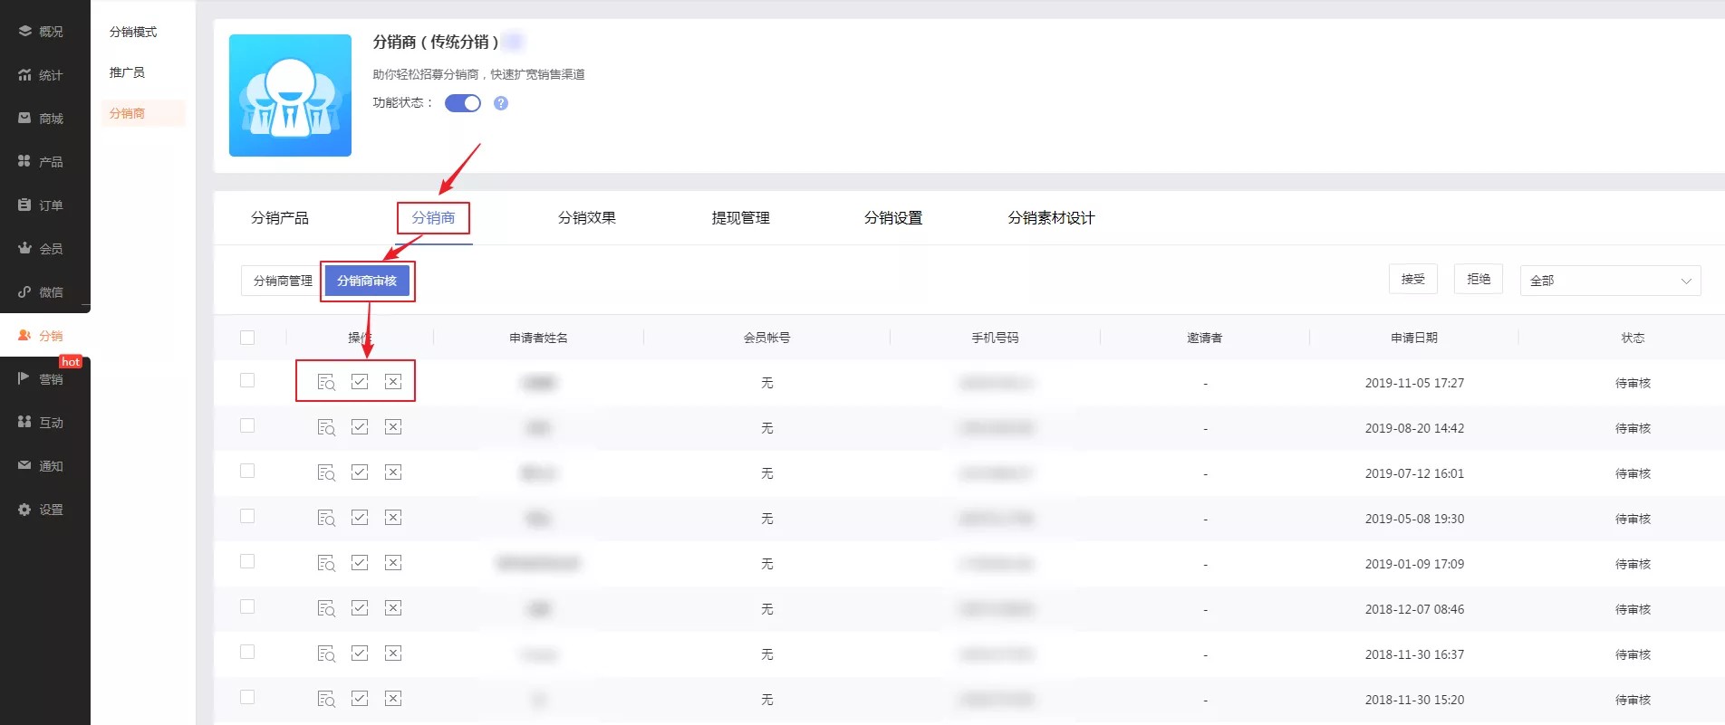
Task: Switch to the 分销产品 tab
Action: coord(280,218)
